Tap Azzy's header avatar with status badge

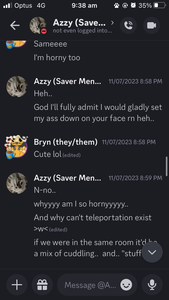tap(38, 26)
